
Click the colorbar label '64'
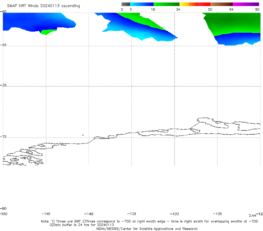(x=231, y=9)
